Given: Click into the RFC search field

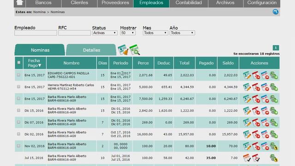Looking at the screenshot, I should pyautogui.click(x=75, y=33).
